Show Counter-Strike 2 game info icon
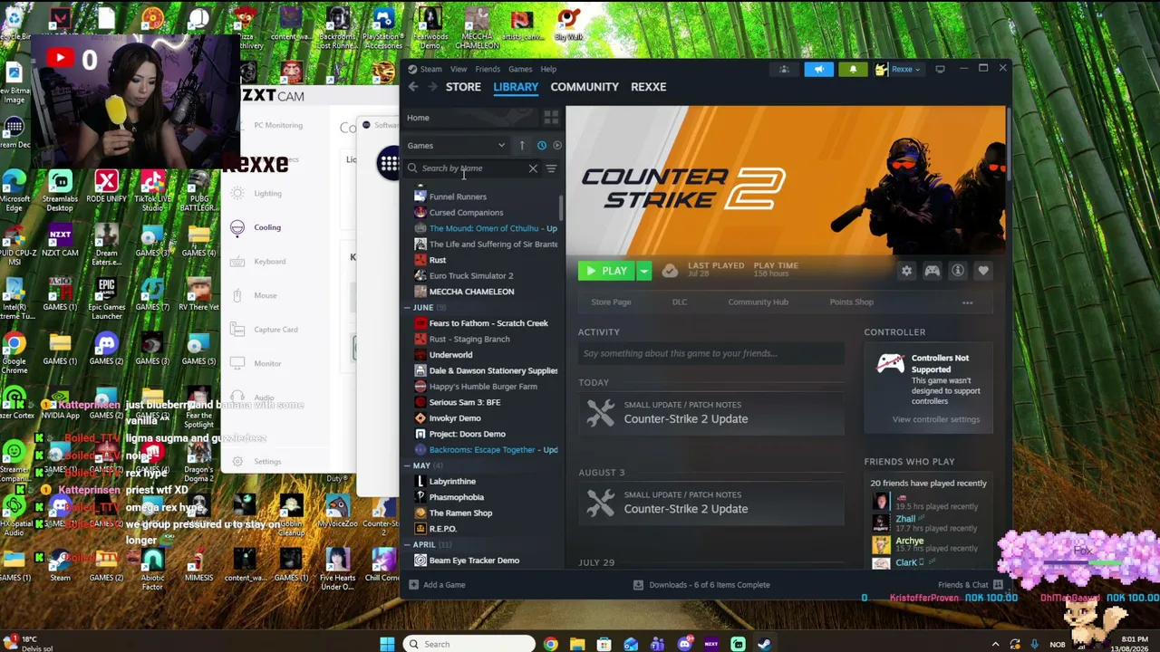The height and width of the screenshot is (652, 1160). (x=957, y=271)
